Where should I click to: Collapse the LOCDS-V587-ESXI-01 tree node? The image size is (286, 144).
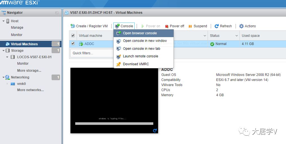pos(7,57)
